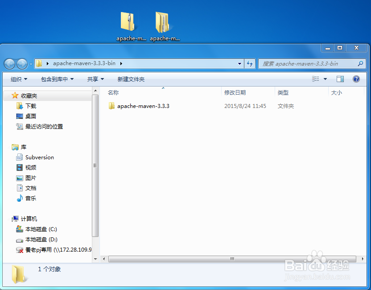Screen dimensions: 371x290
Task: Minimize the Explorer window
Action: 328,48
